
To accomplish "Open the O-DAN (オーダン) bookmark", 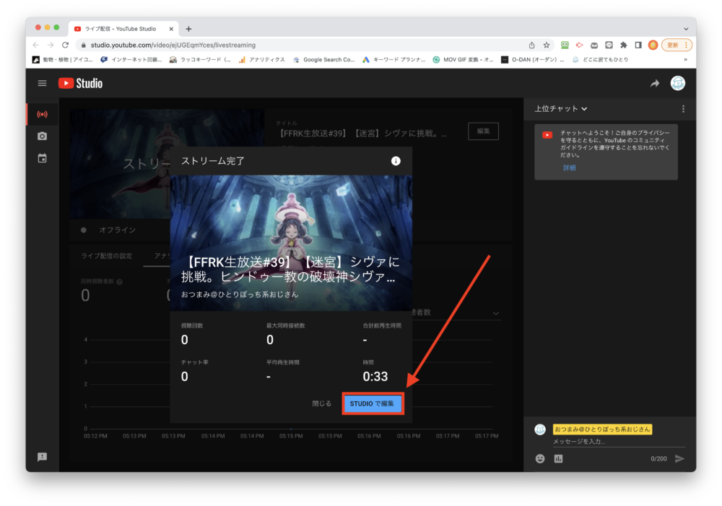I will pos(532,59).
